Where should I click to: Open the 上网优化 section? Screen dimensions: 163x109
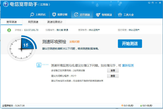point(38,14)
